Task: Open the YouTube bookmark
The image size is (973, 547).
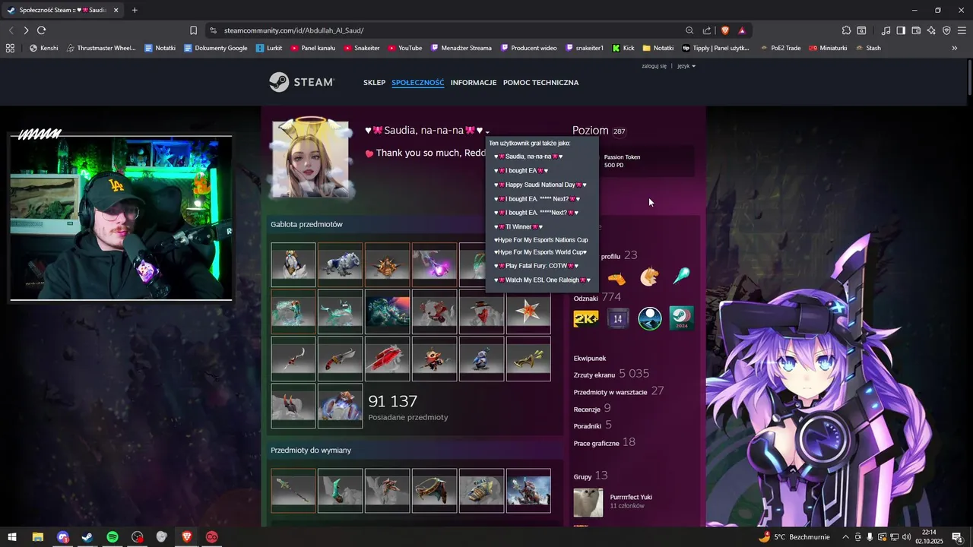Action: [x=404, y=48]
